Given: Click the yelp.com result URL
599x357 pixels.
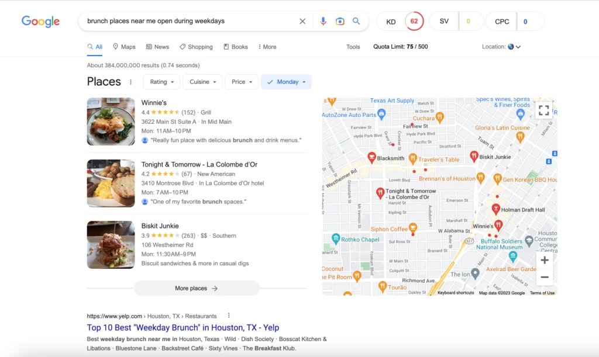Looking at the screenshot, I should click(x=152, y=316).
